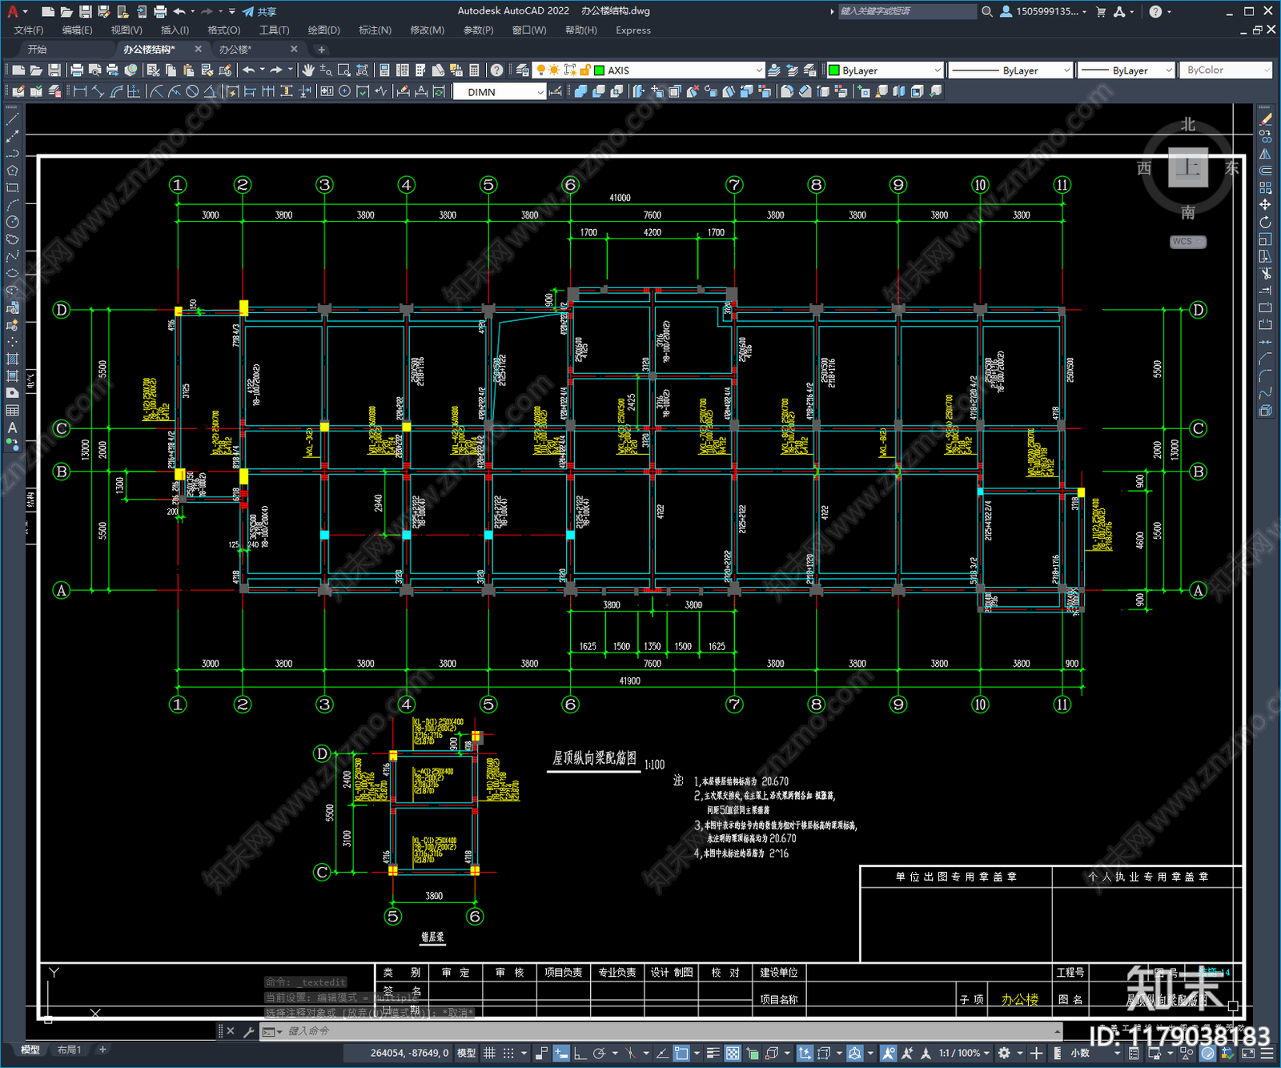Open QuickCalc calculator icon
The image size is (1281, 1068).
pos(474,70)
